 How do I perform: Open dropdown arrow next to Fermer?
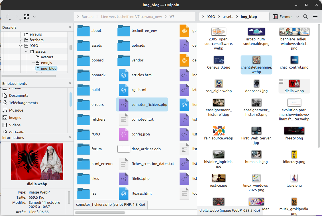point(298,17)
